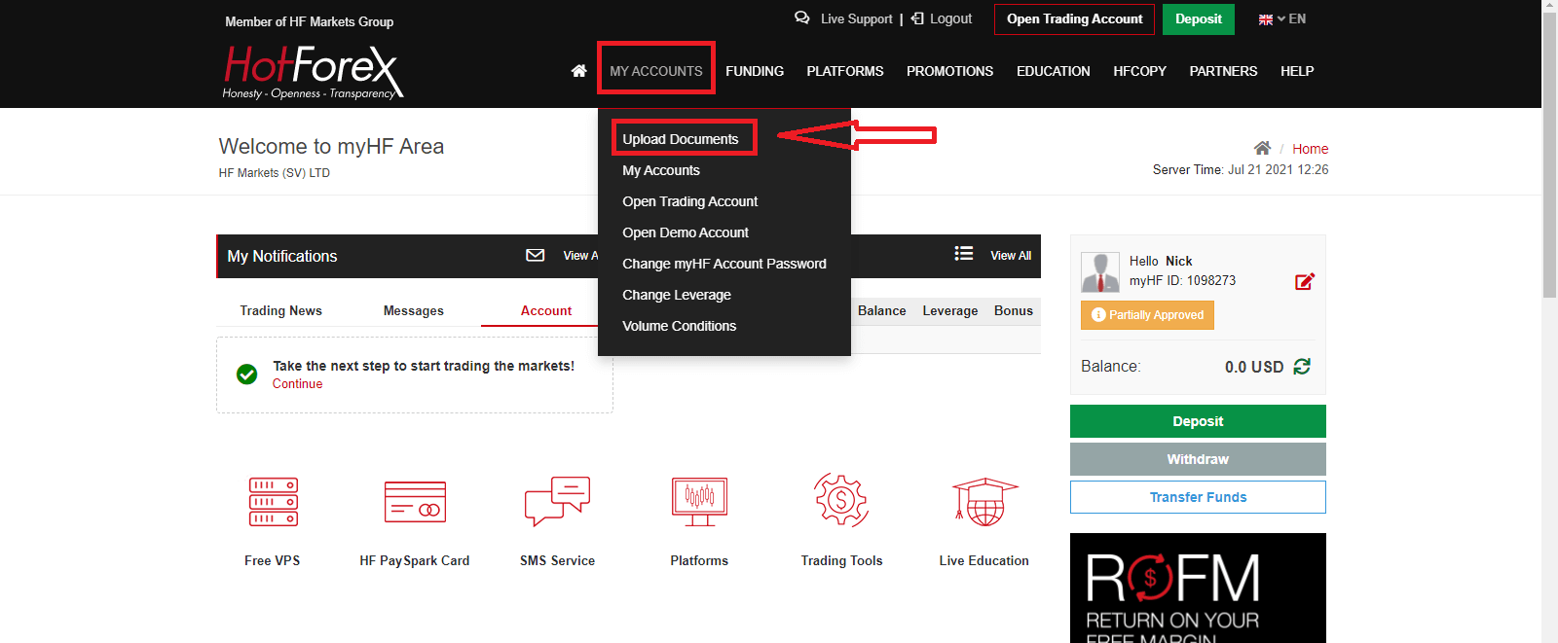This screenshot has width=1558, height=643.
Task: Open the PROMOTIONS menu
Action: 950,71
